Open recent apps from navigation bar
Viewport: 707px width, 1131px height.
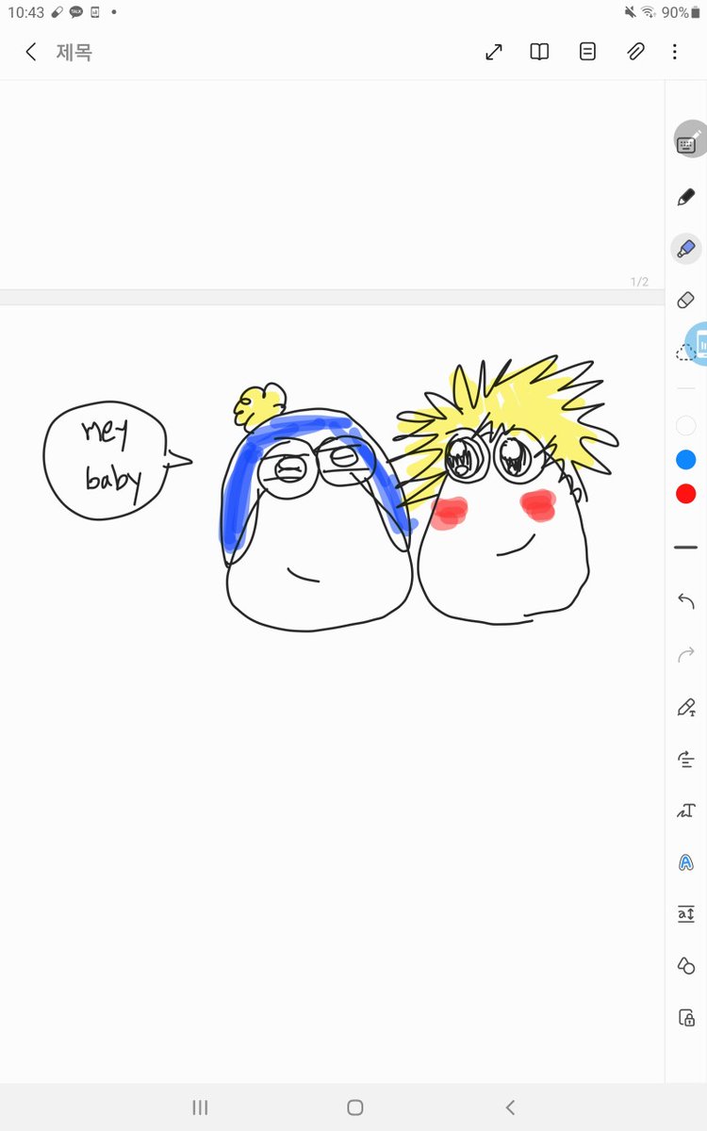[200, 1107]
